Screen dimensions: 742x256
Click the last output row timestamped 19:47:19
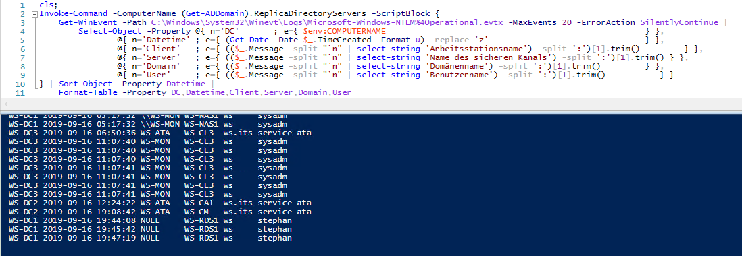150,238
